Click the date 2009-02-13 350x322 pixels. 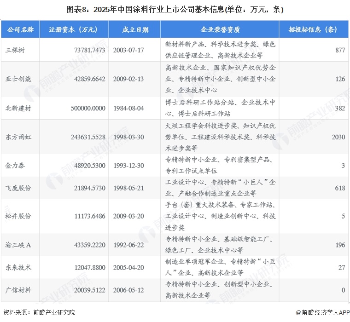click(128, 79)
